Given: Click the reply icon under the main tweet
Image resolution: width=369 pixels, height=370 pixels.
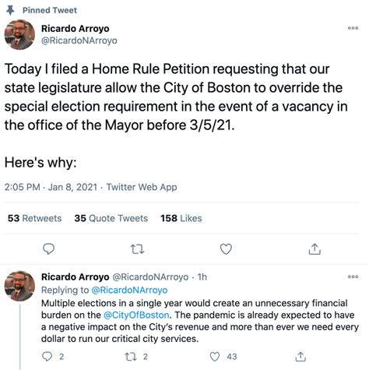Looking at the screenshot, I should [48, 249].
